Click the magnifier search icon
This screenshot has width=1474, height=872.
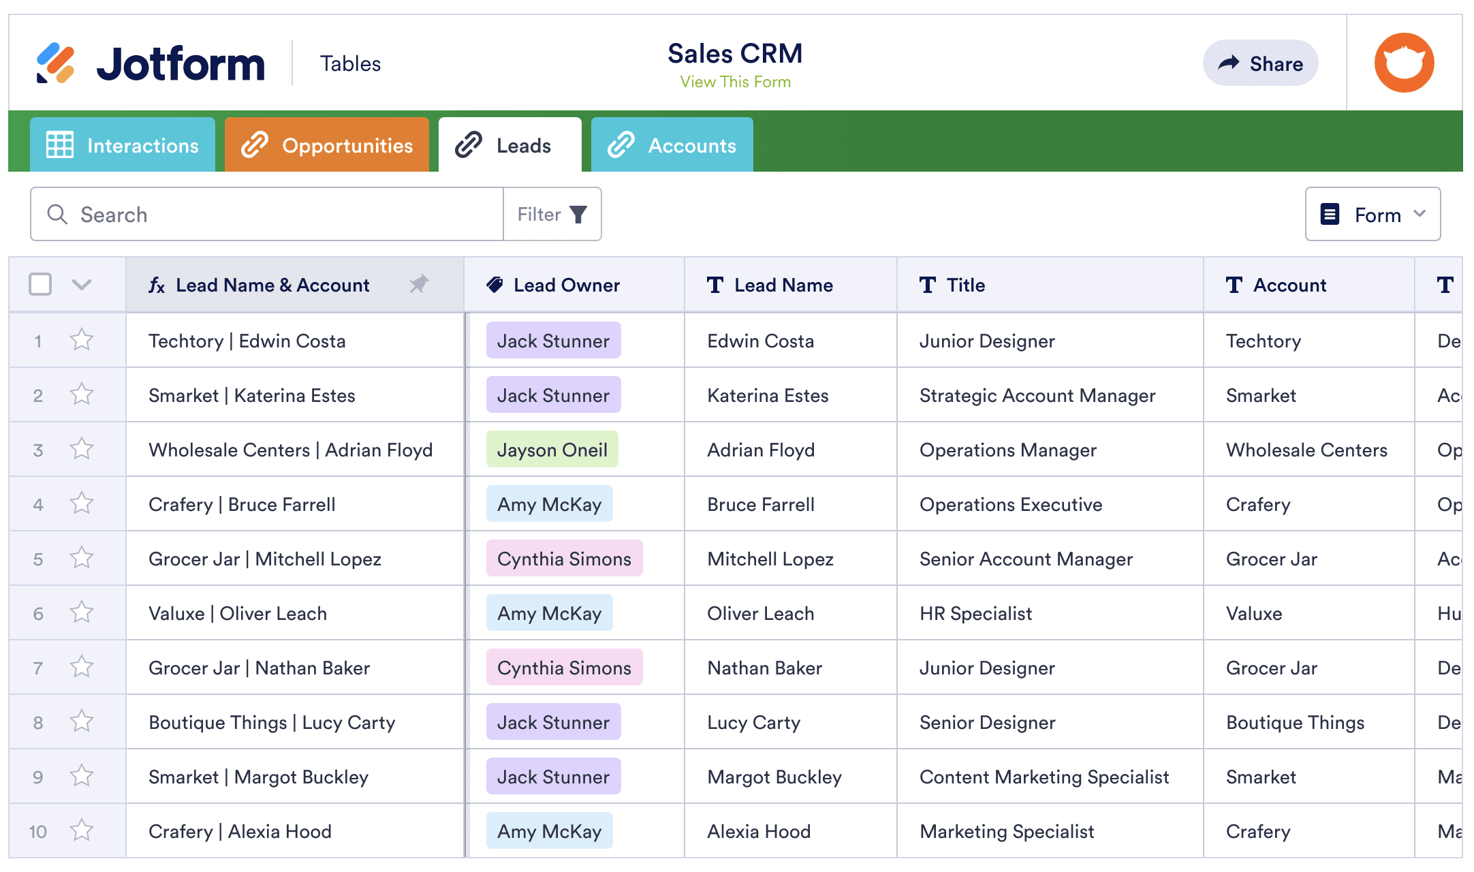(x=57, y=215)
